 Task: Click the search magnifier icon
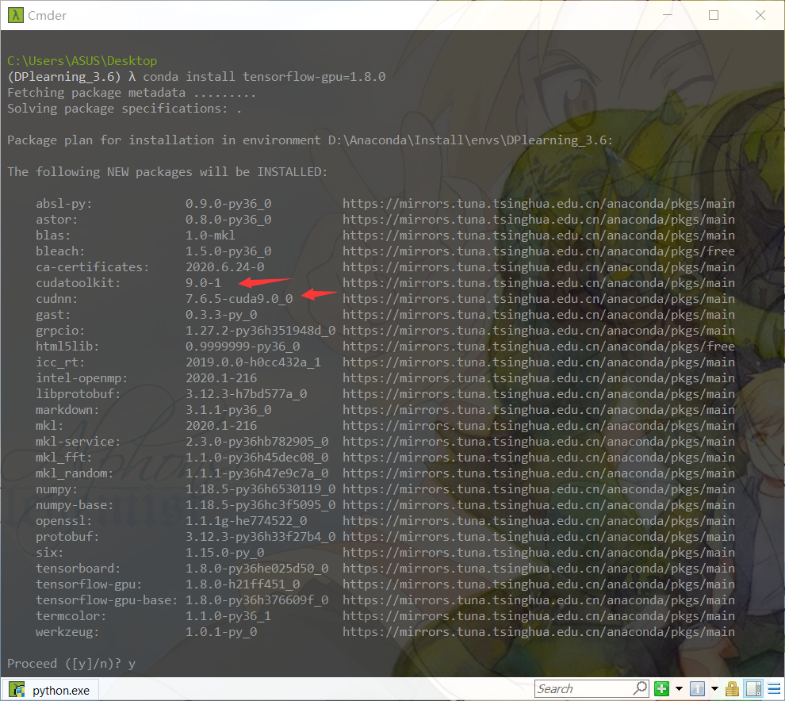tap(641, 688)
